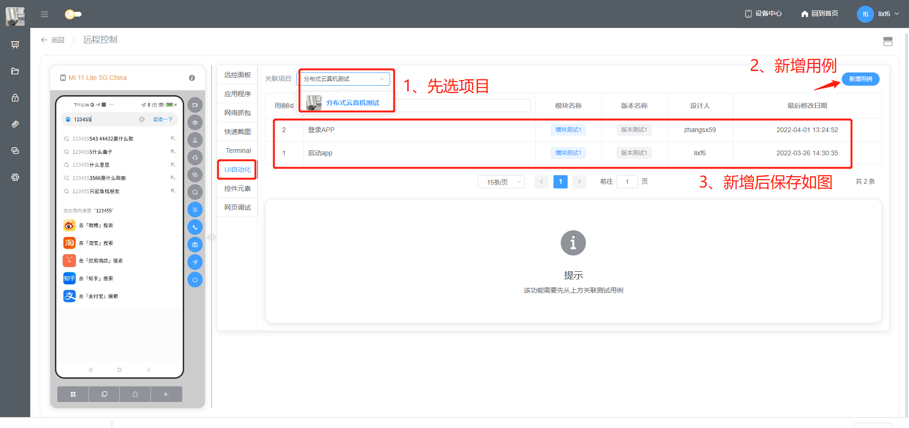Viewport: 909px width, 428px height.
Task: Open the blue sliders settings icon
Action: [195, 210]
